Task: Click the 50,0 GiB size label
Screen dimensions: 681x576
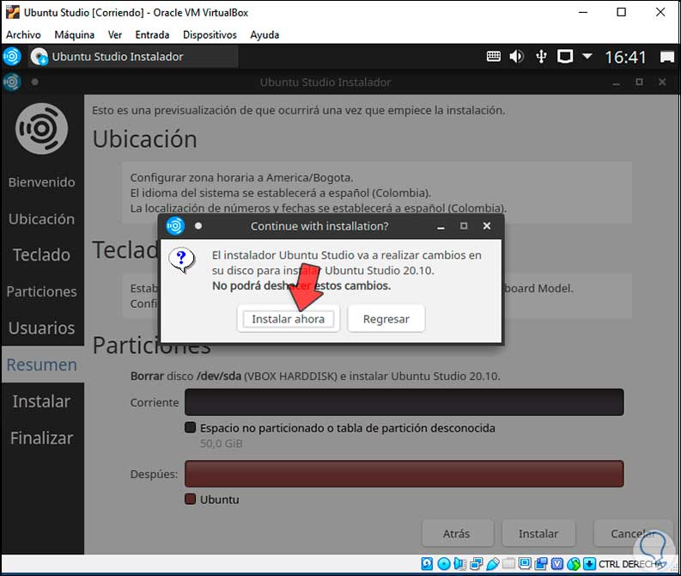Action: [x=221, y=444]
